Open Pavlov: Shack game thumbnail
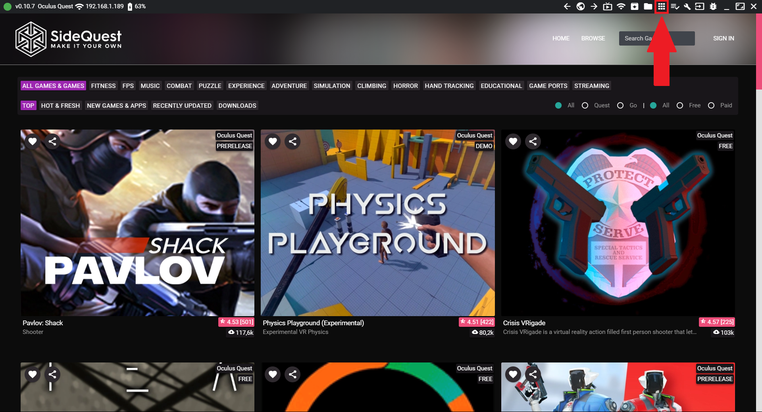 [x=137, y=223]
